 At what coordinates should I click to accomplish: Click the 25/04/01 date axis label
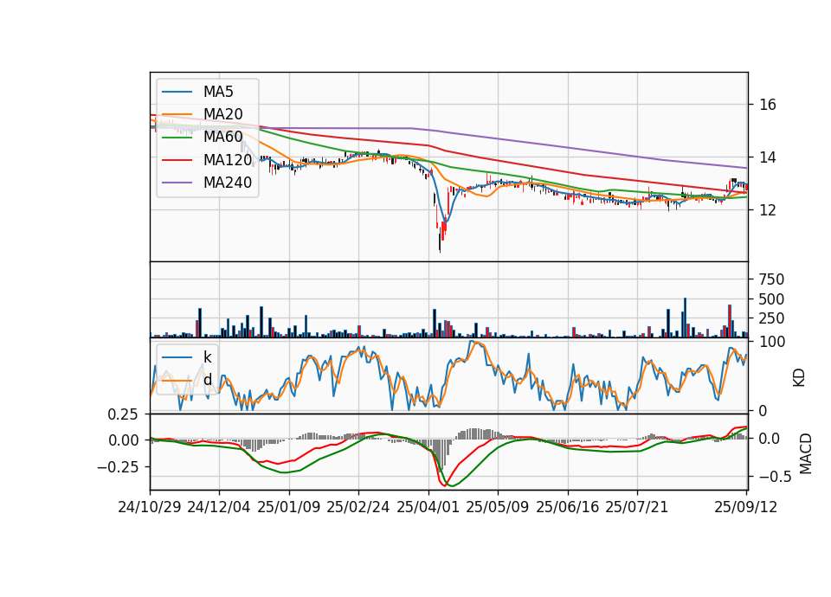pyautogui.click(x=428, y=507)
